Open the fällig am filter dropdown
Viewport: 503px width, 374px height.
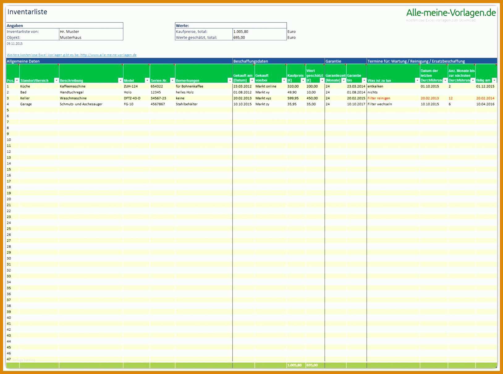click(494, 80)
